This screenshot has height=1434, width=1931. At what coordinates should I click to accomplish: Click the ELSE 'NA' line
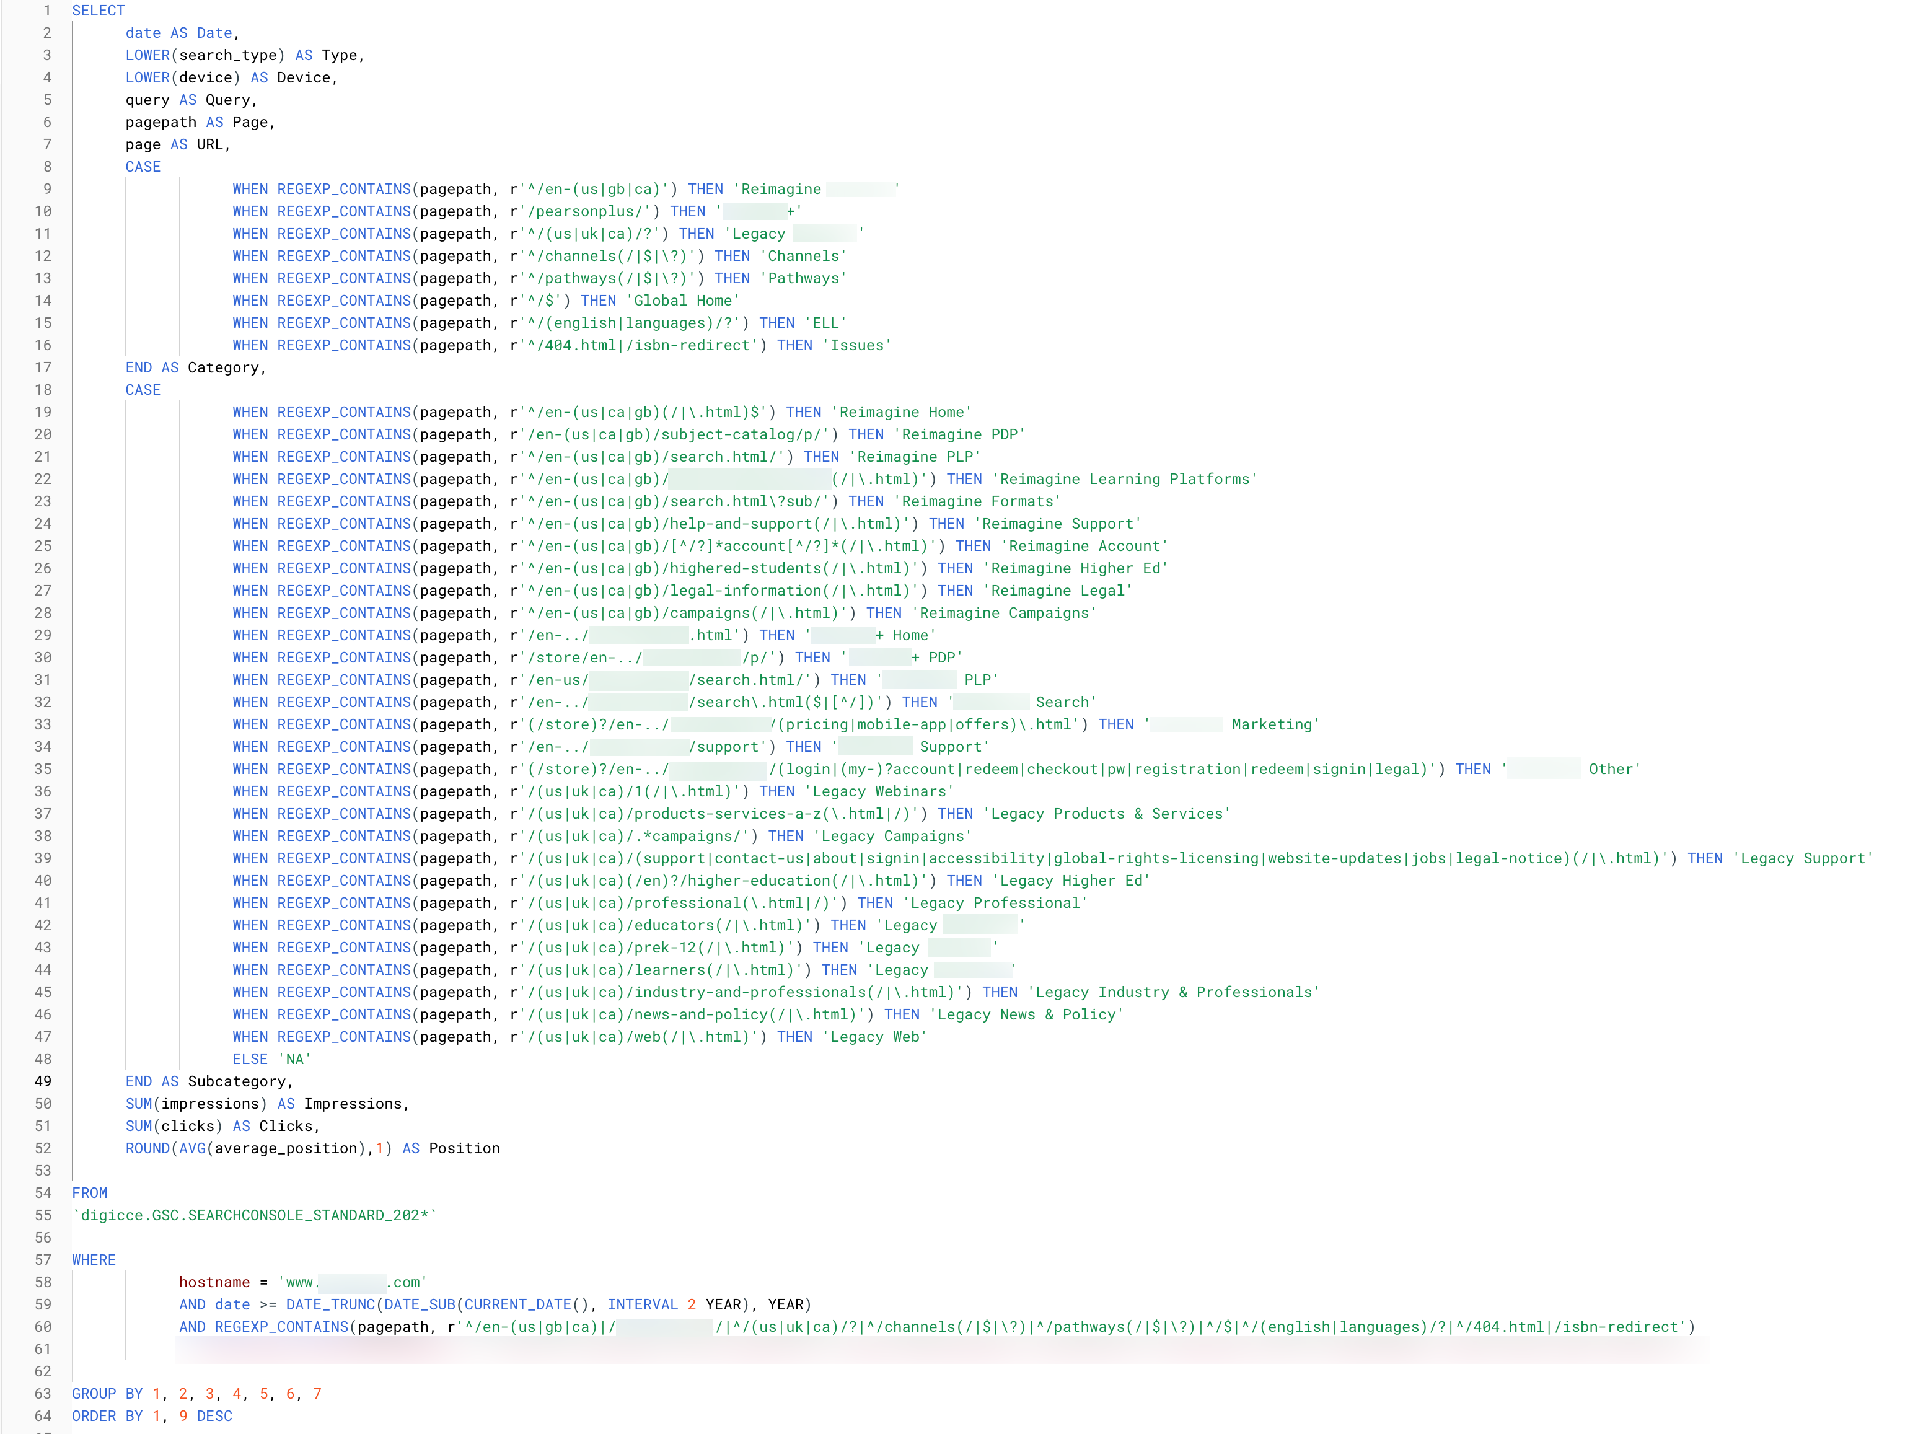coord(271,1059)
